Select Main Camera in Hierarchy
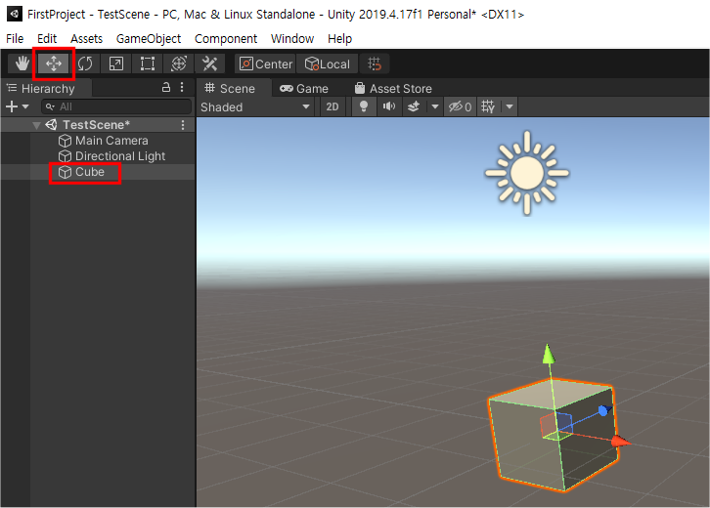The height and width of the screenshot is (508, 710). 111,141
